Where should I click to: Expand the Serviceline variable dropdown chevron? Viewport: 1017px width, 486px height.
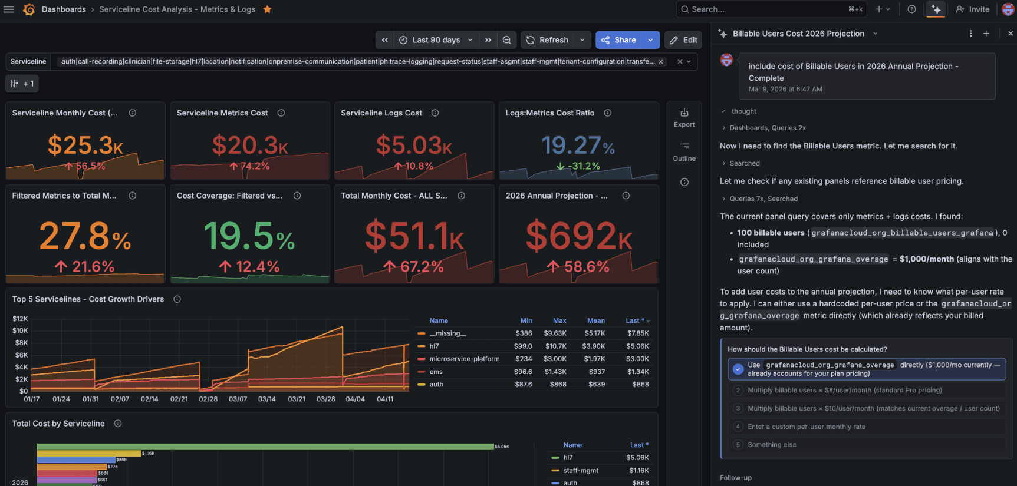click(x=689, y=62)
